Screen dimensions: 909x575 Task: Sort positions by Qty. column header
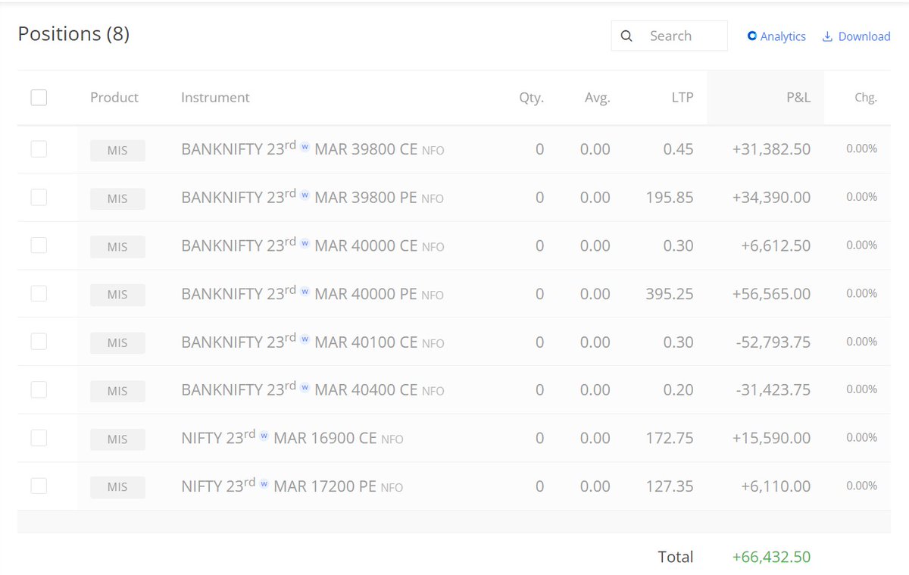pos(531,97)
